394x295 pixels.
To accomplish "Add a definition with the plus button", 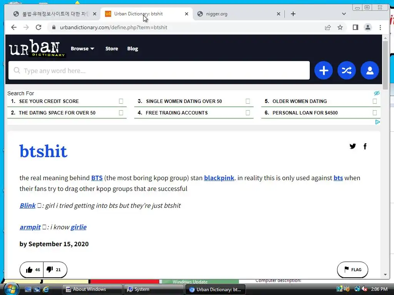I will (x=323, y=71).
